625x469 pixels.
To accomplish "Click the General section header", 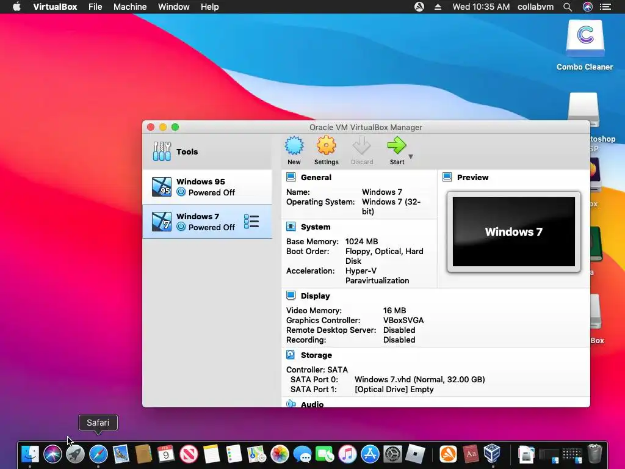I will tap(316, 178).
